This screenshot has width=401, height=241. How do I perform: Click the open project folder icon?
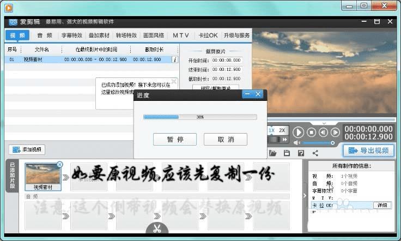tap(273, 153)
